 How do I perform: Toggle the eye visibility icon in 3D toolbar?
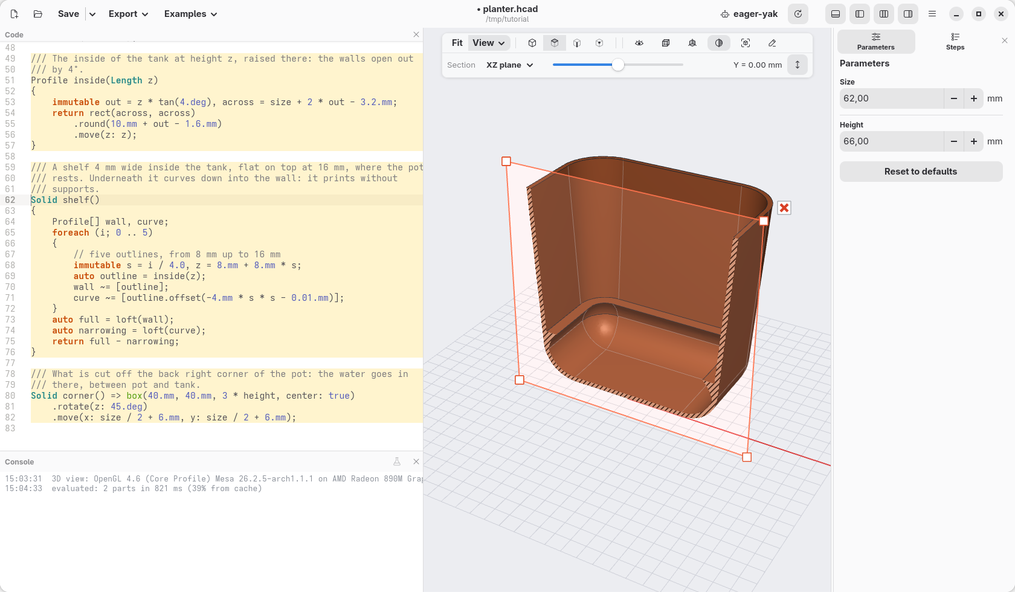tap(639, 43)
